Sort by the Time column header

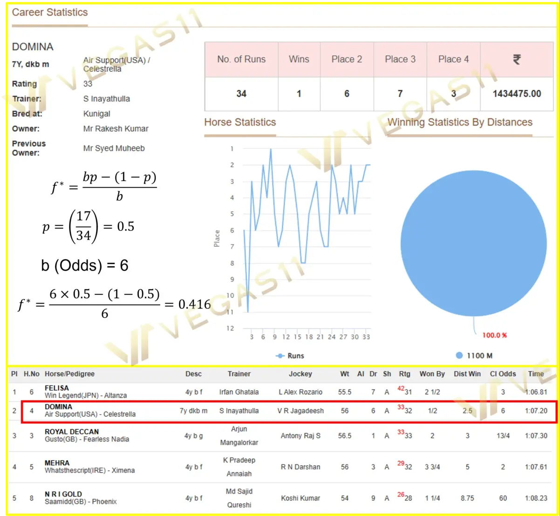pyautogui.click(x=536, y=374)
